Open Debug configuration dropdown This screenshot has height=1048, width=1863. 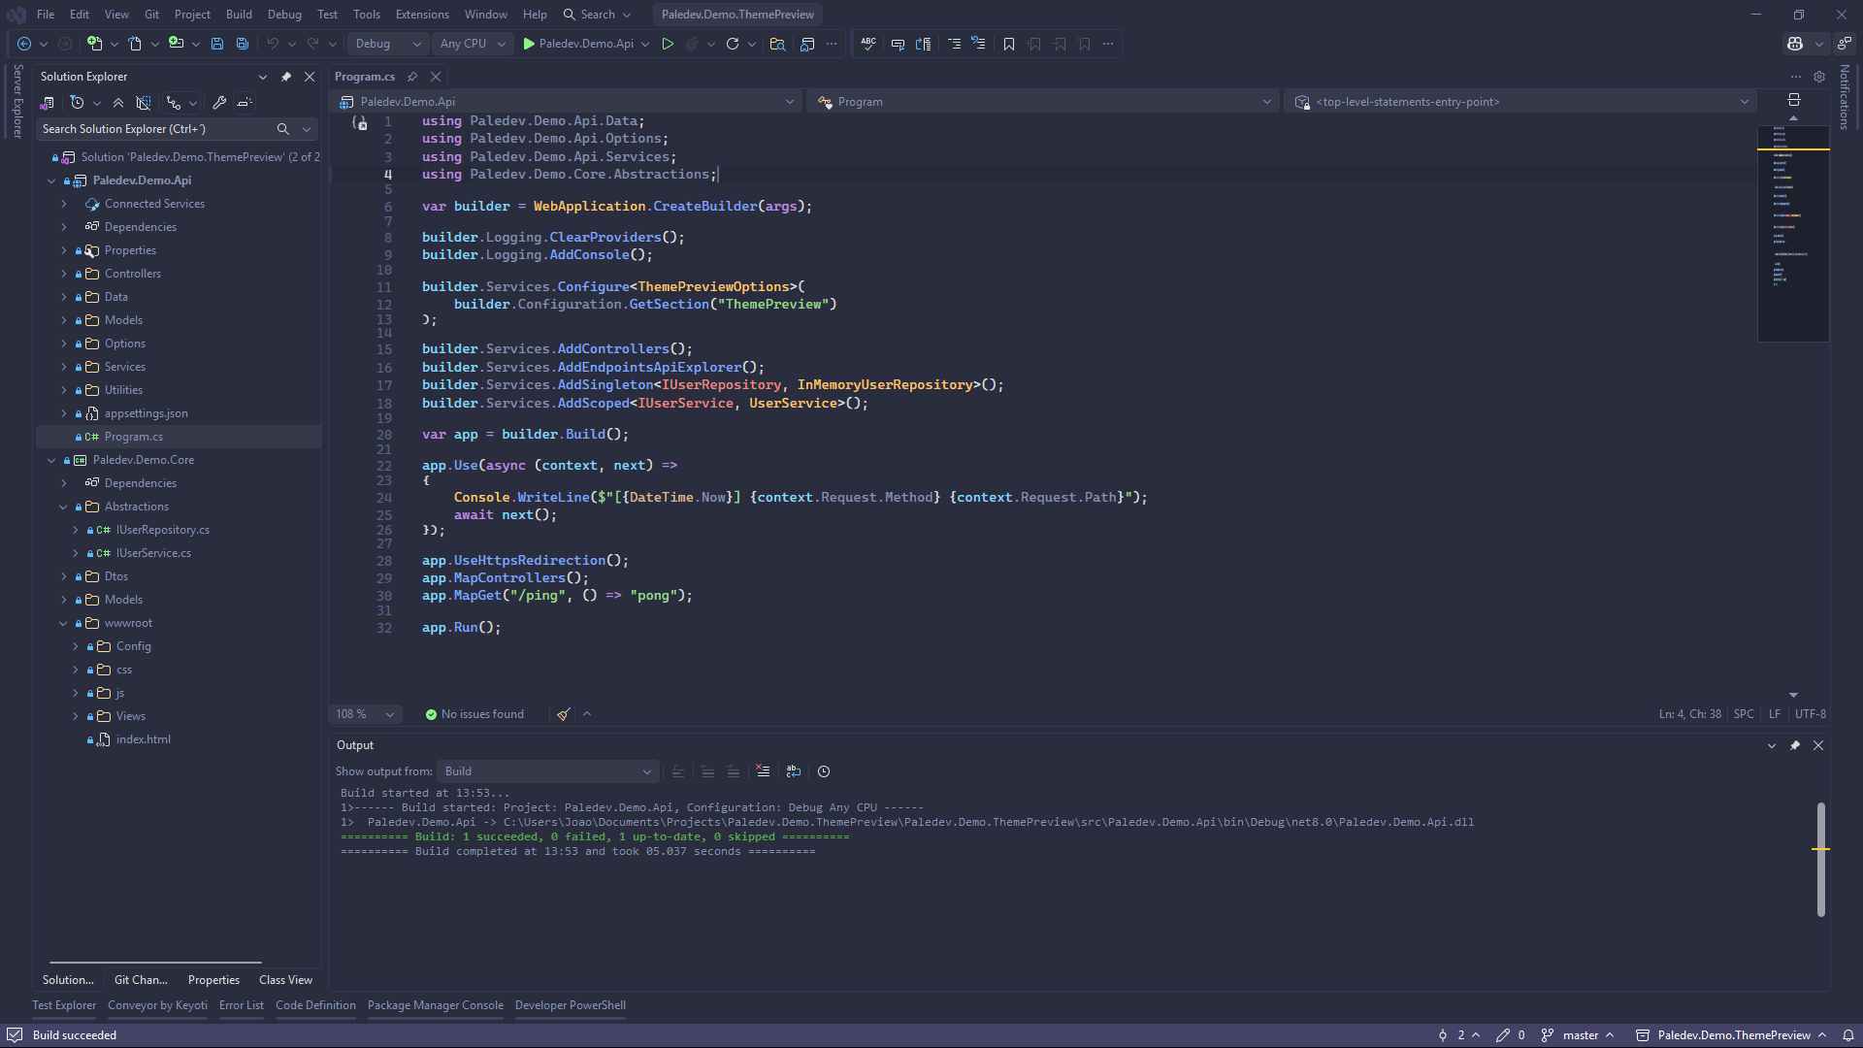(388, 44)
